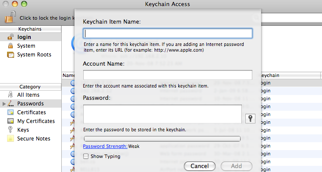This screenshot has width=322, height=172.
Task: Open the Password Strength link
Action: pos(105,146)
